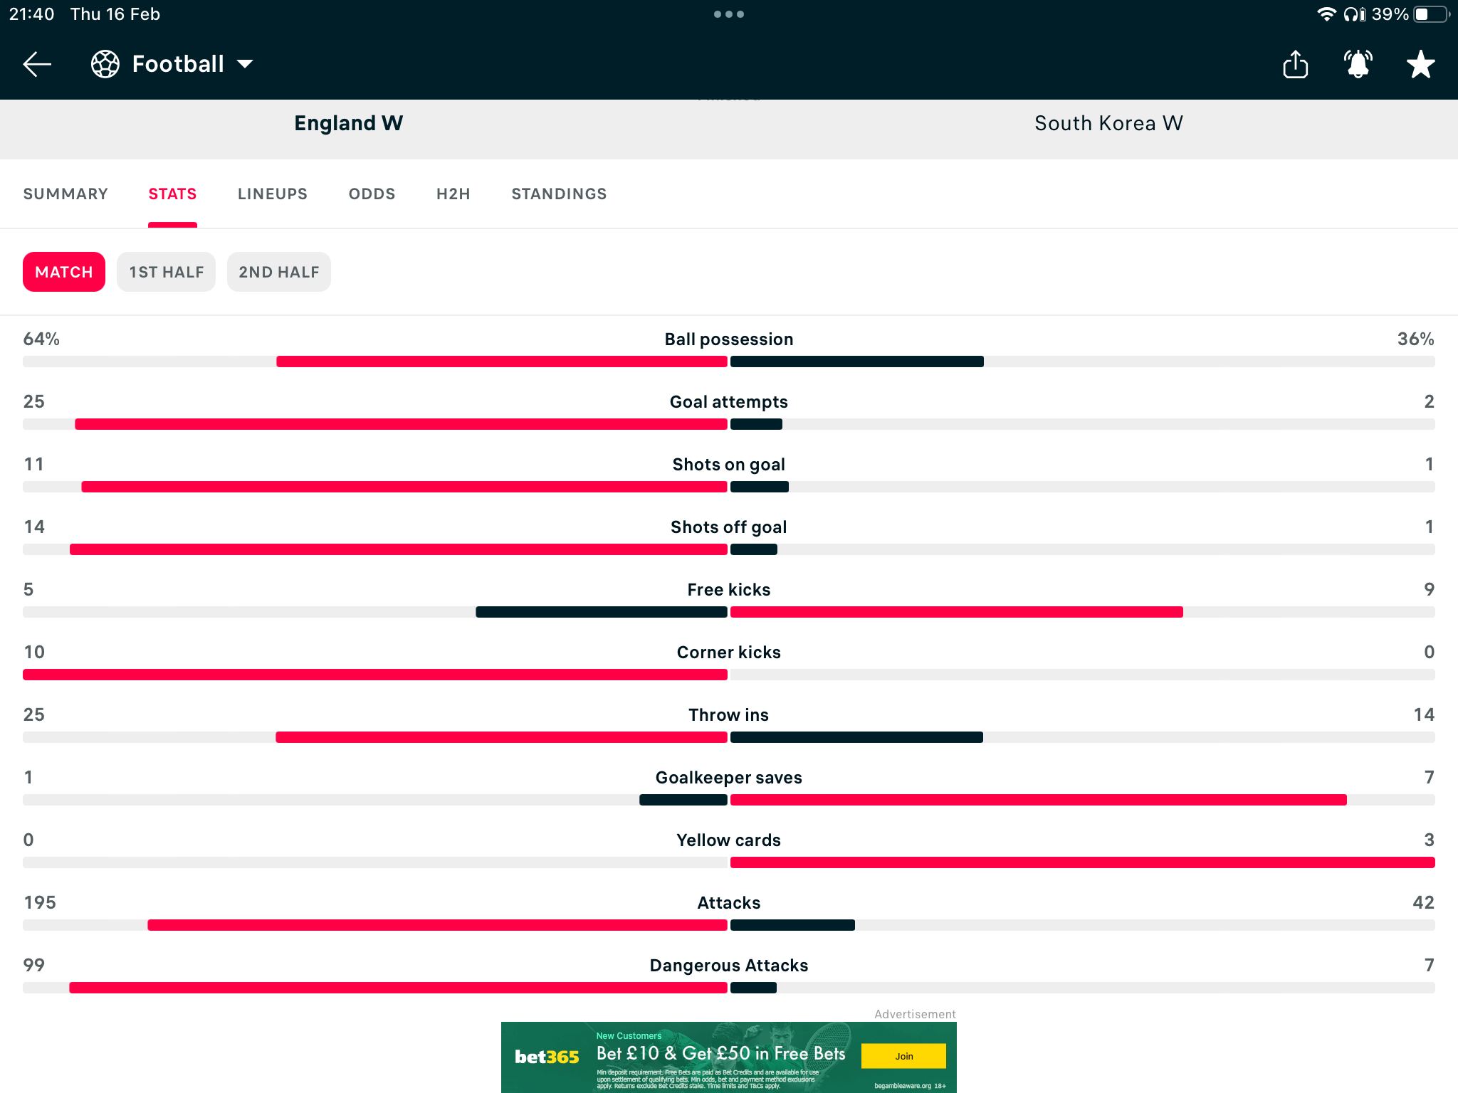
Task: Tap the Wi-Fi status icon
Action: pos(1326,14)
